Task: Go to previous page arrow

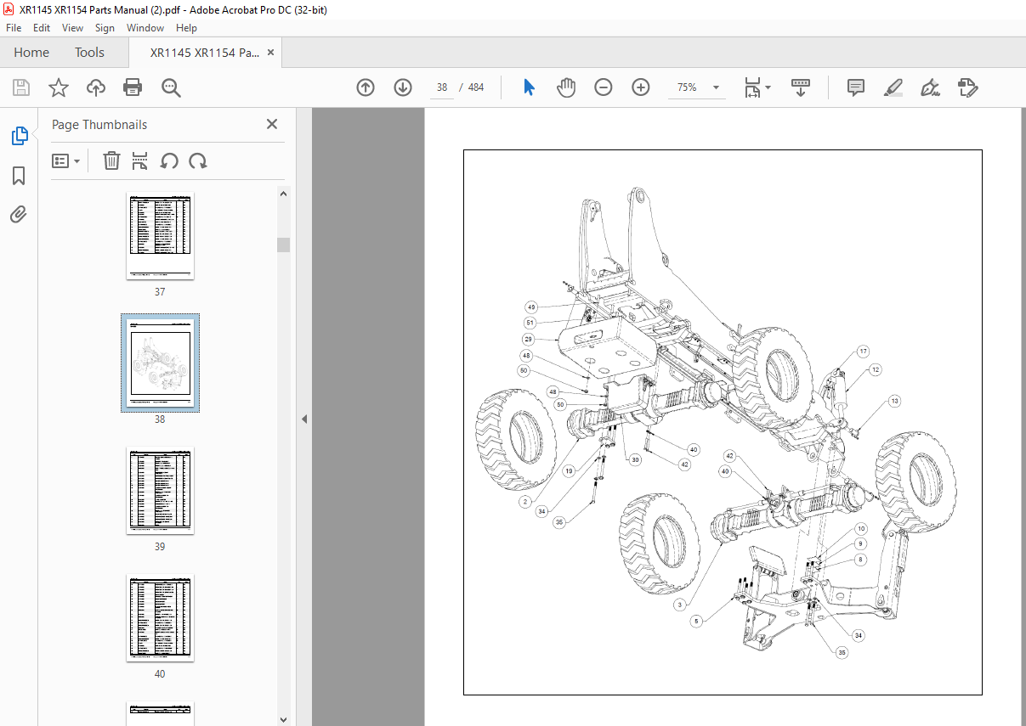Action: (366, 87)
